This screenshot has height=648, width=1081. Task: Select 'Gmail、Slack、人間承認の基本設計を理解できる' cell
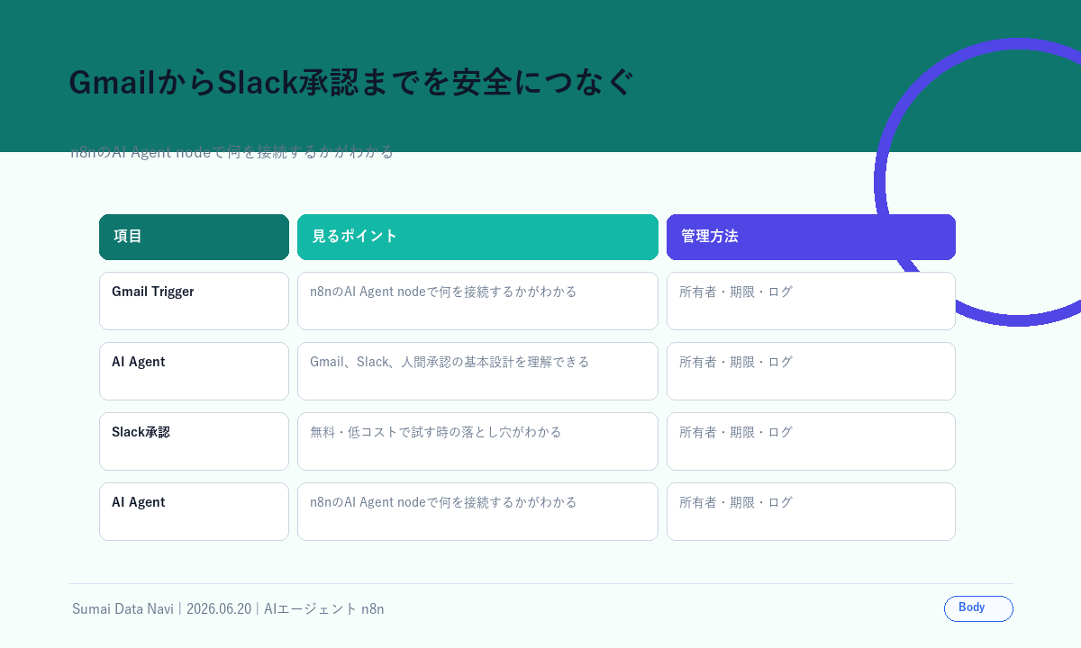[x=477, y=371]
